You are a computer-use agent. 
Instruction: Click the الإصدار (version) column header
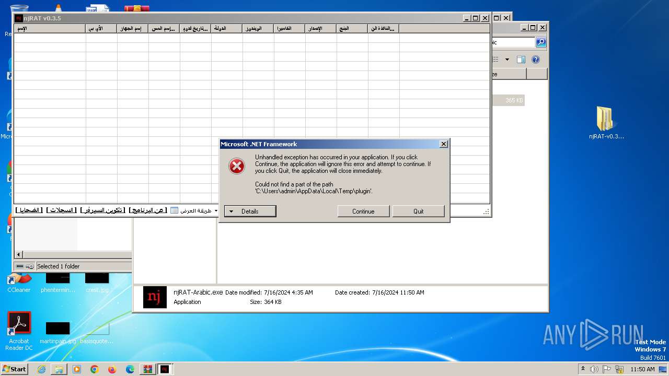click(321, 29)
